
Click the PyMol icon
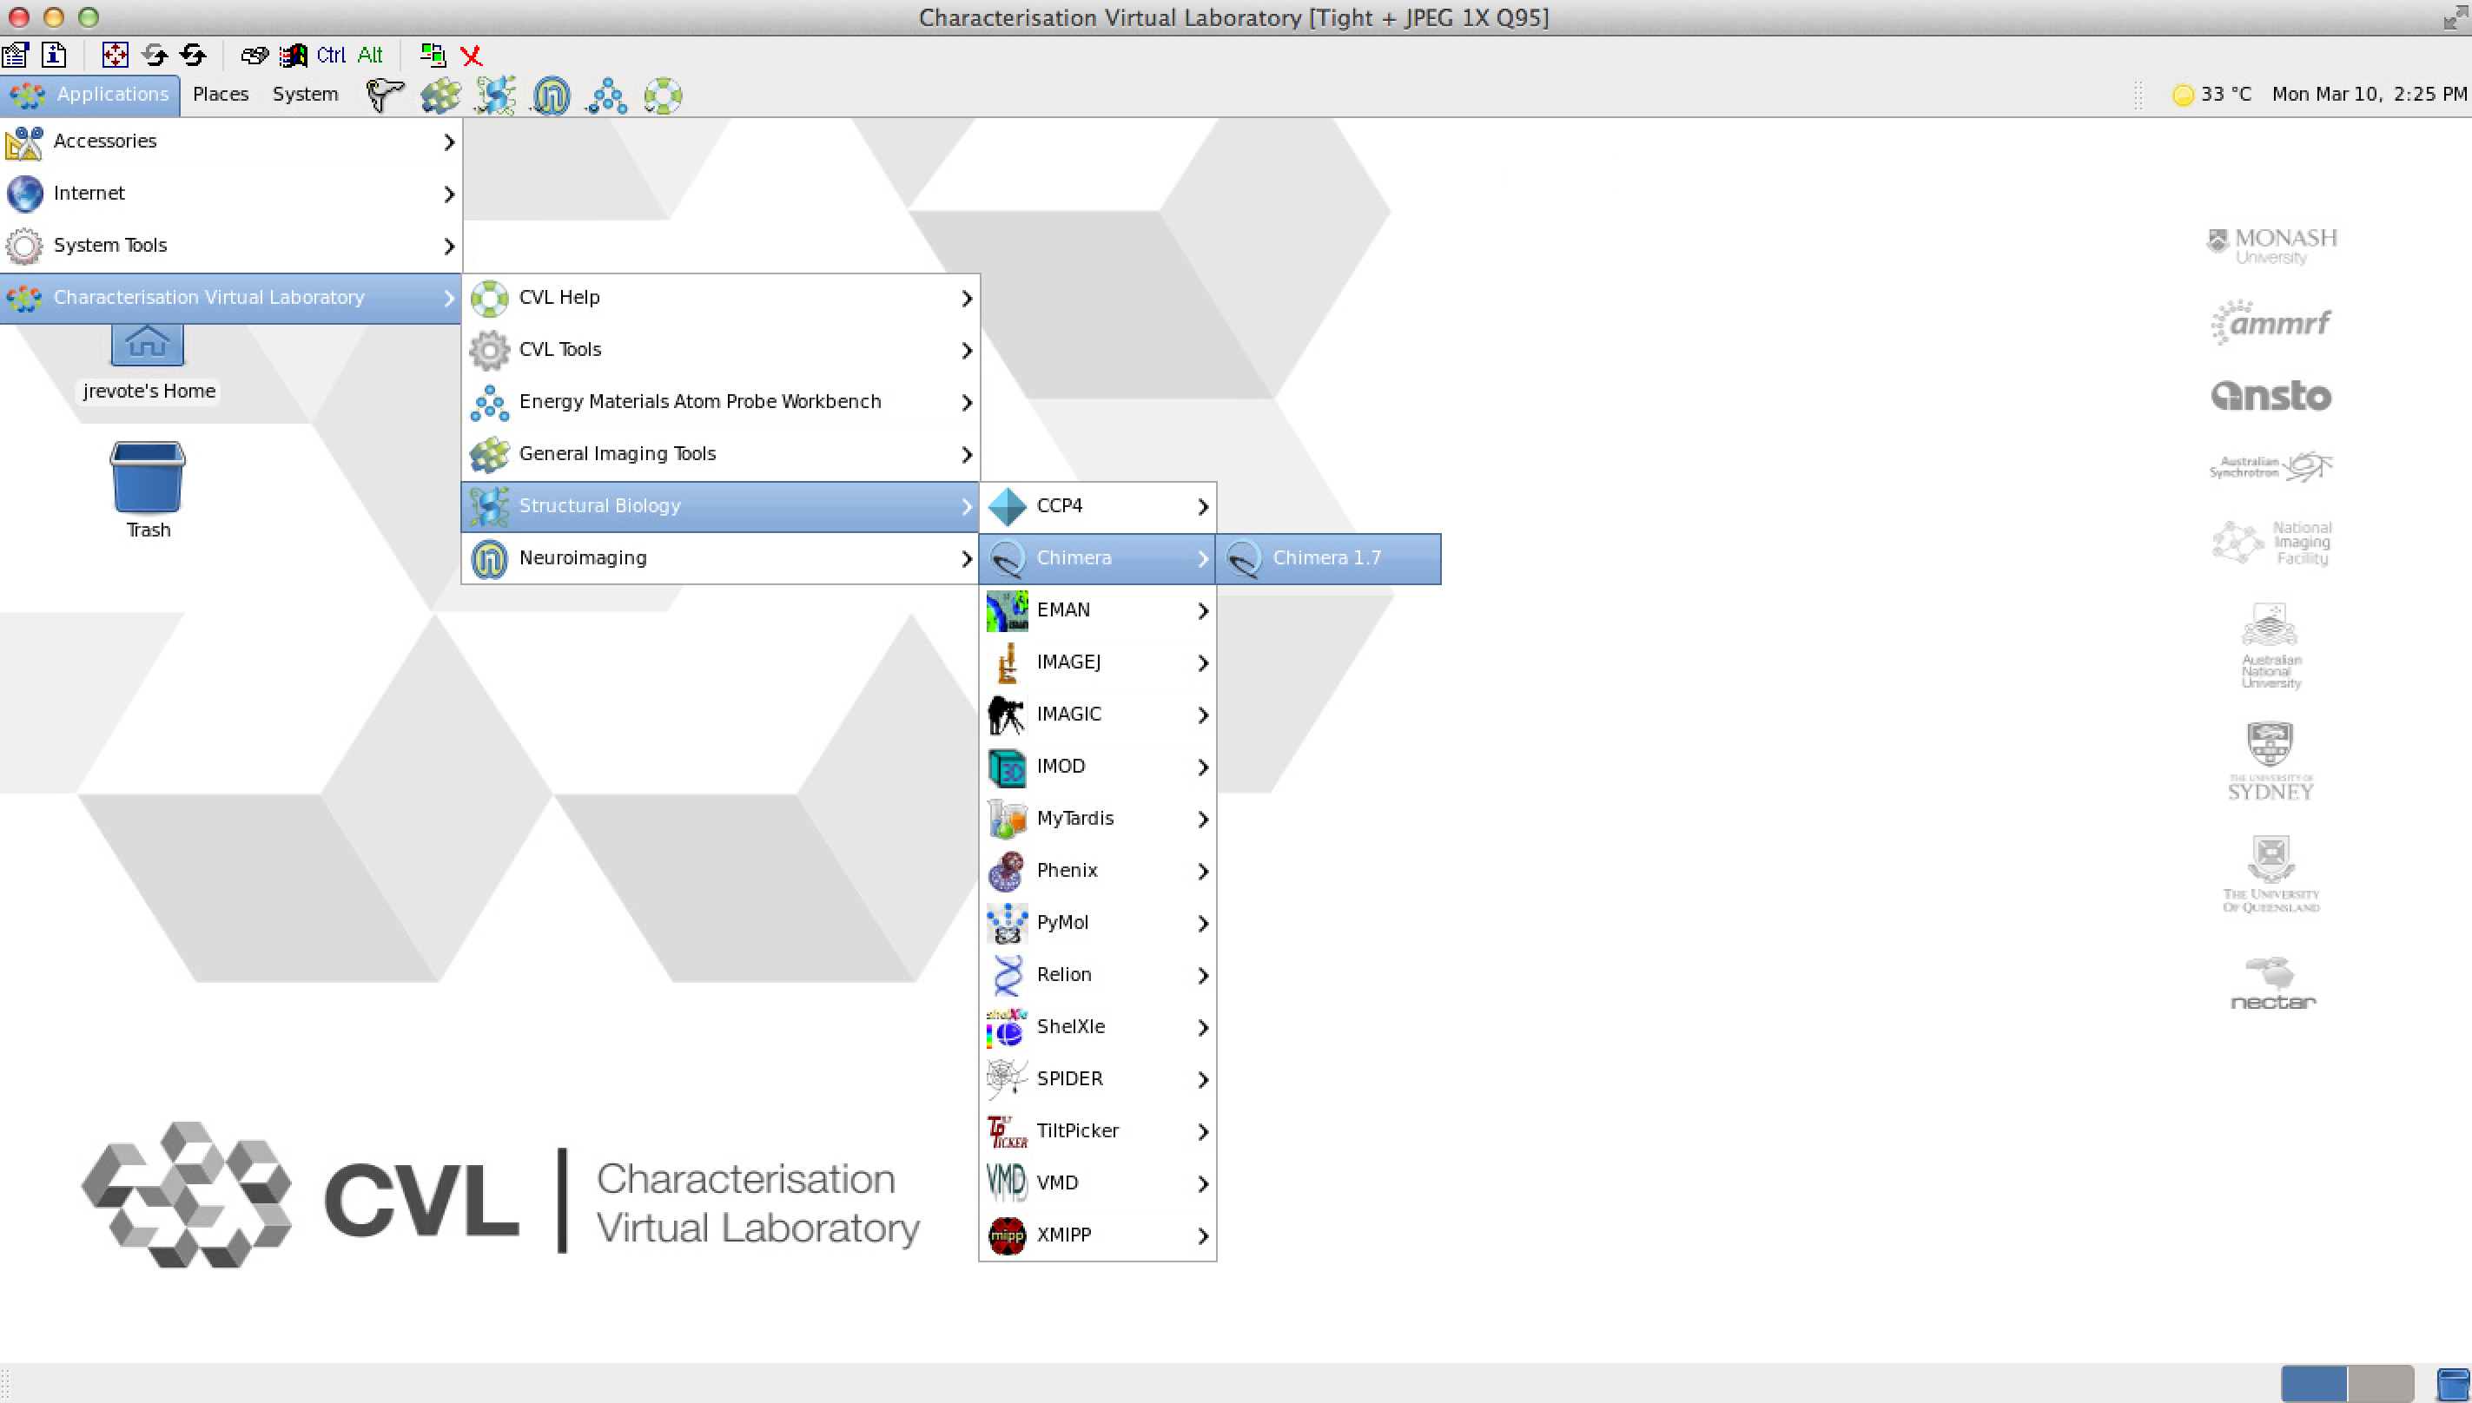(x=1007, y=923)
